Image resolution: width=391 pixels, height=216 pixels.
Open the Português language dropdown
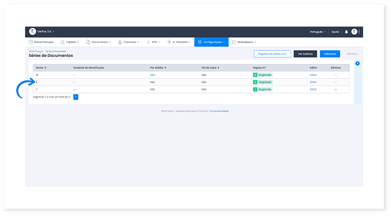click(317, 31)
